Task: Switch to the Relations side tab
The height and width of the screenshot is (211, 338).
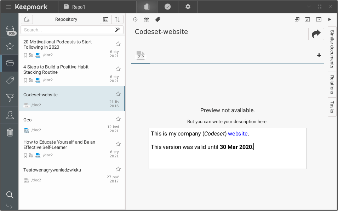Action: (332, 85)
